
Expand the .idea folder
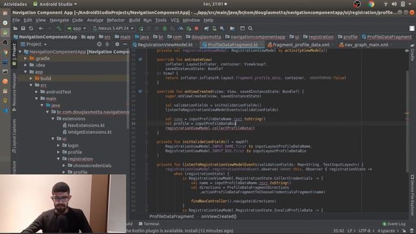[25, 65]
